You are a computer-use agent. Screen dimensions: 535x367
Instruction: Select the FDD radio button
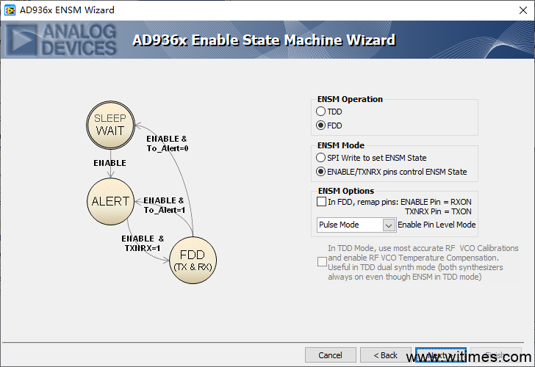tap(320, 126)
